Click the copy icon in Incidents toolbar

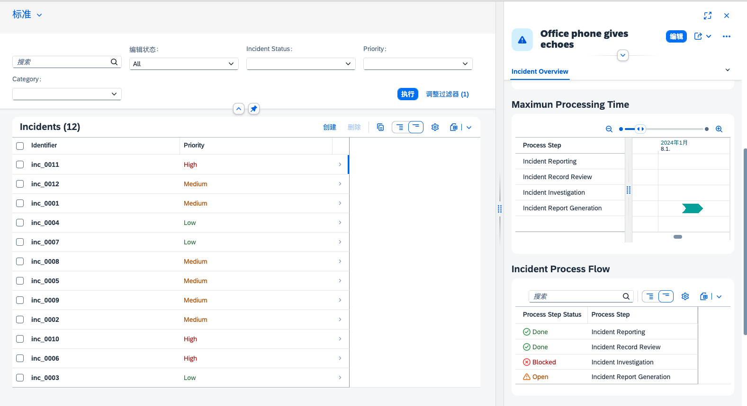[x=380, y=127]
